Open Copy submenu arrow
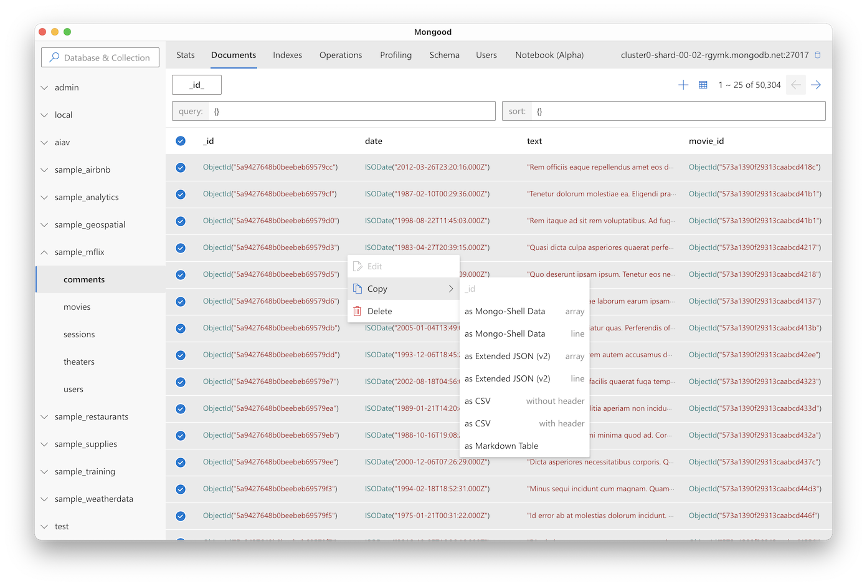The height and width of the screenshot is (586, 867). [x=451, y=289]
